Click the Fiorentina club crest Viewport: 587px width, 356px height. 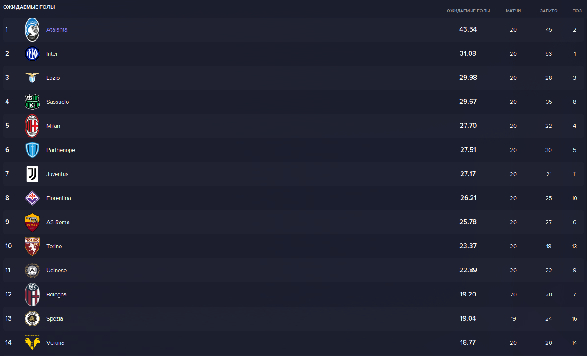coord(32,198)
